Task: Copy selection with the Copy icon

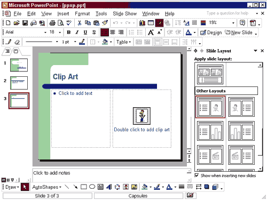Action: point(88,23)
